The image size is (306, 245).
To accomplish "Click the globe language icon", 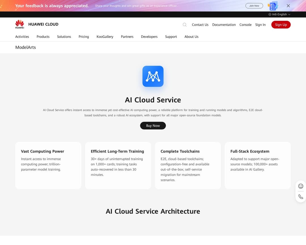I will pos(270,14).
